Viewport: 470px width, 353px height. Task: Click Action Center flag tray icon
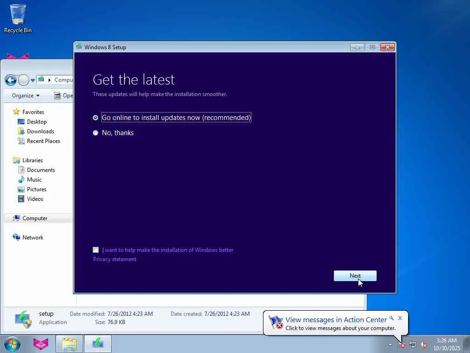pyautogui.click(x=402, y=344)
